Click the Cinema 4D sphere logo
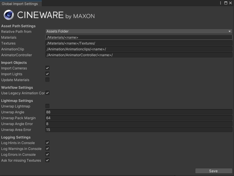This screenshot has width=234, height=176. (x=9, y=15)
